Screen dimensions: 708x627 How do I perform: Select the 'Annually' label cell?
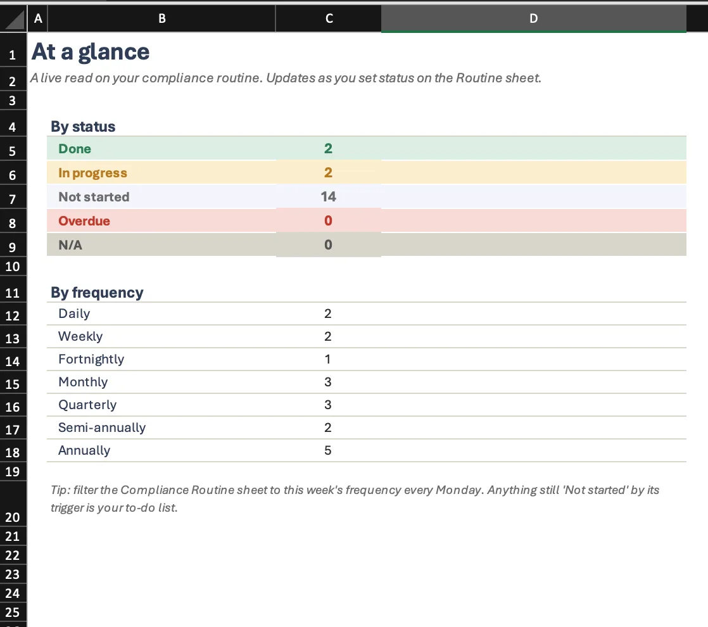pyautogui.click(x=161, y=450)
